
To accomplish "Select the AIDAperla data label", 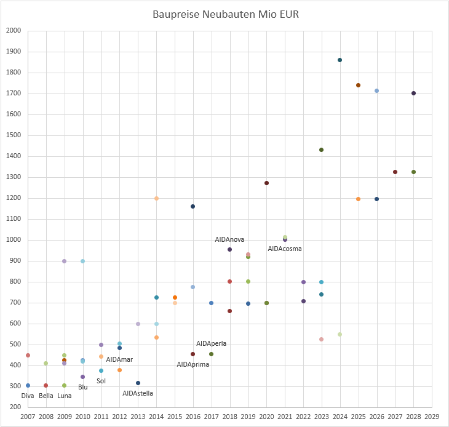I will pos(211,343).
